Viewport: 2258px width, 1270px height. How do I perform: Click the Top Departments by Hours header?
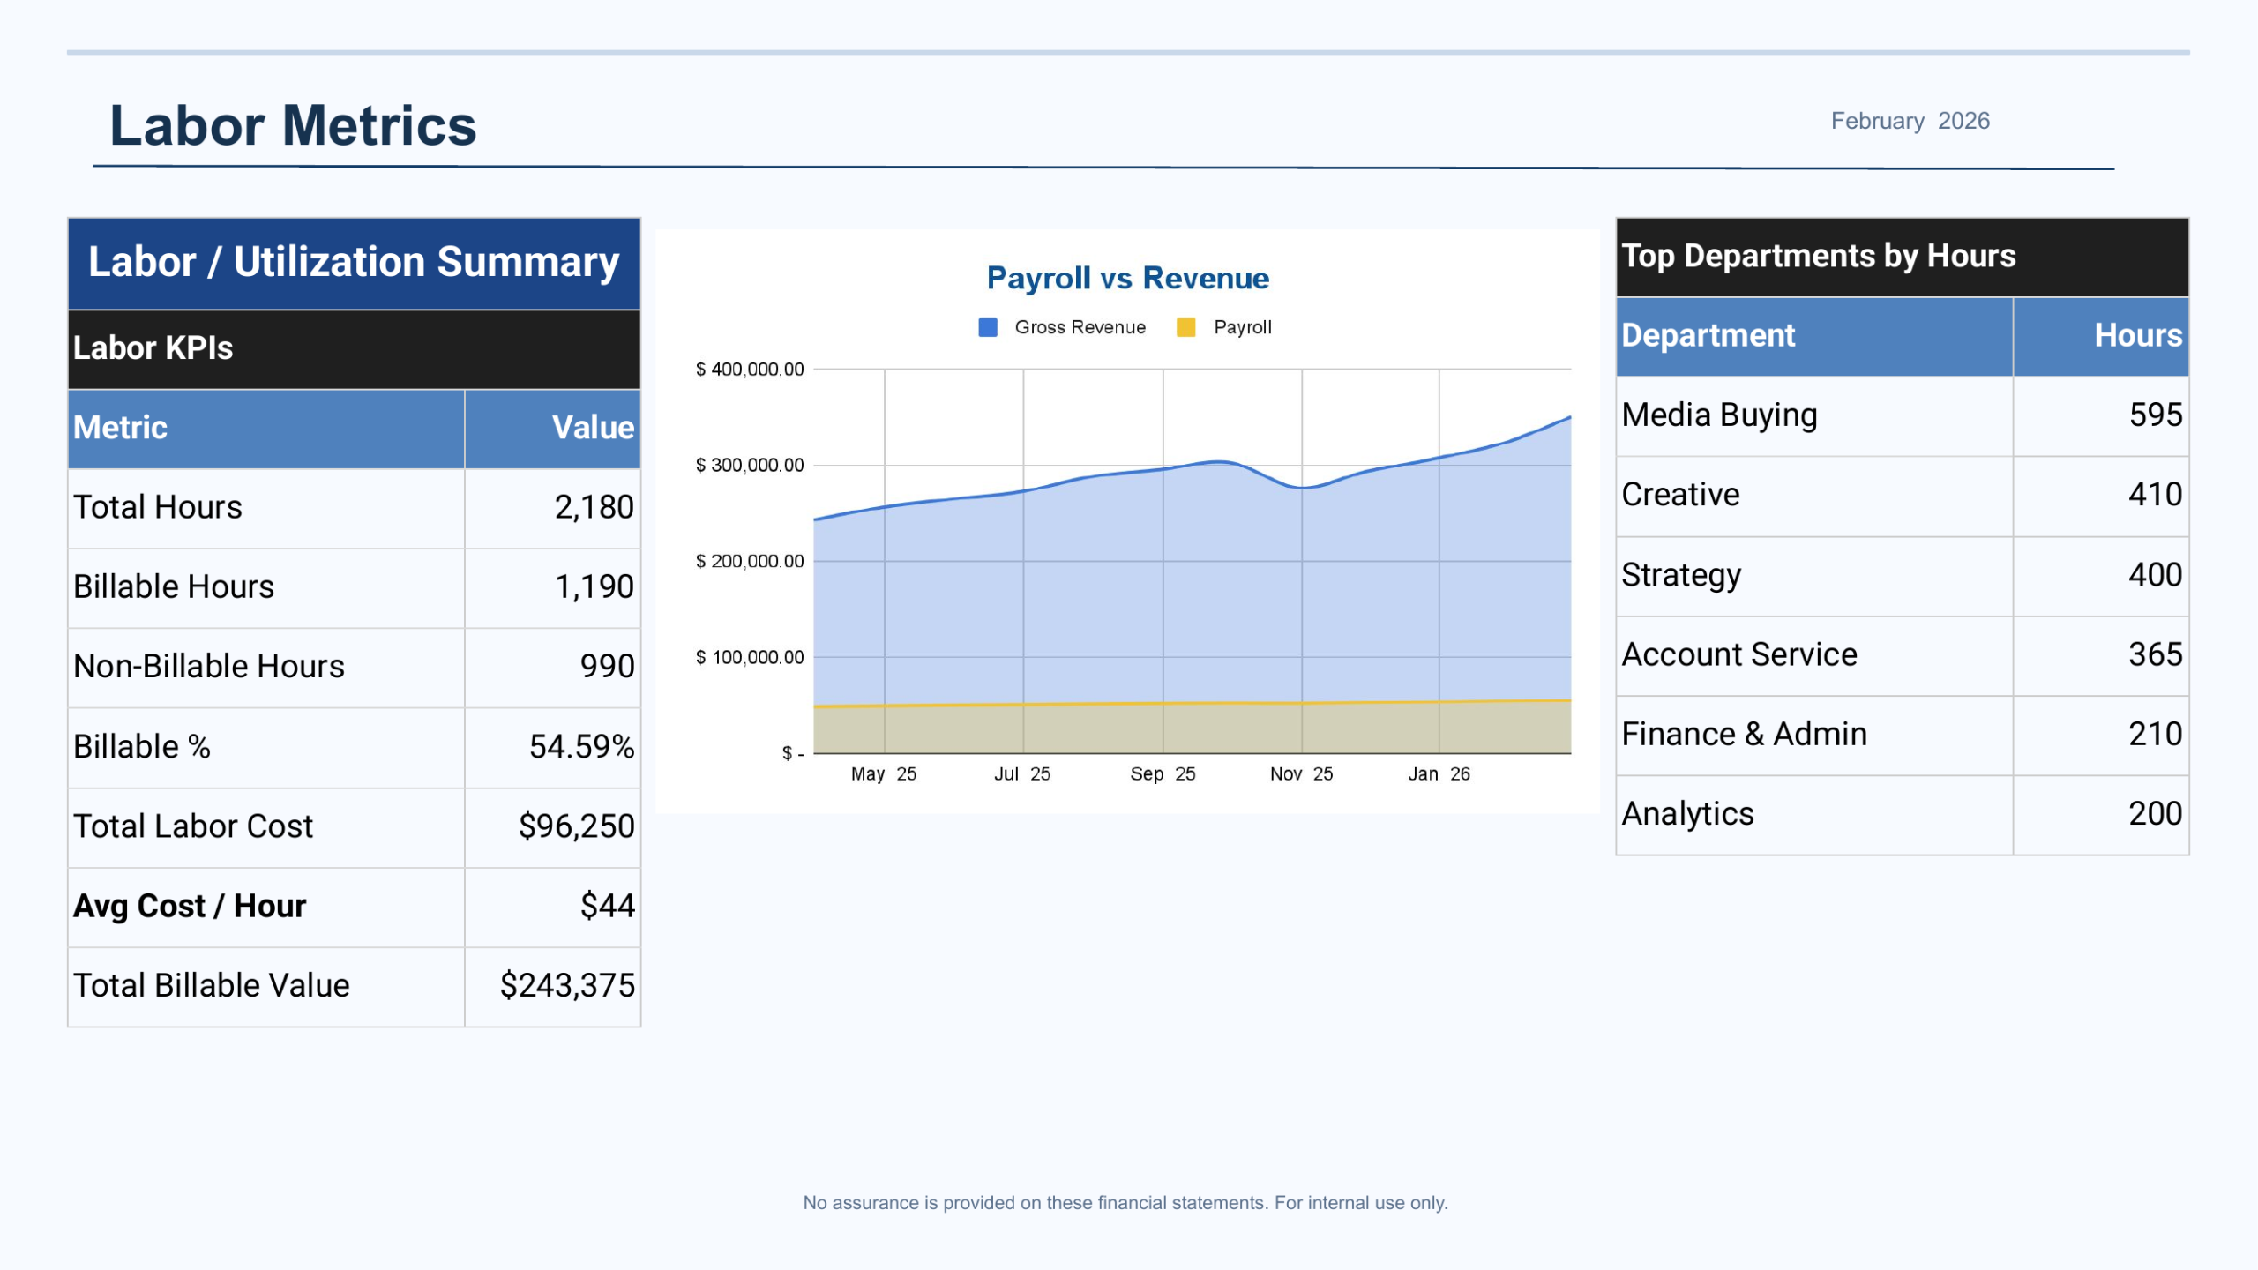point(1818,256)
